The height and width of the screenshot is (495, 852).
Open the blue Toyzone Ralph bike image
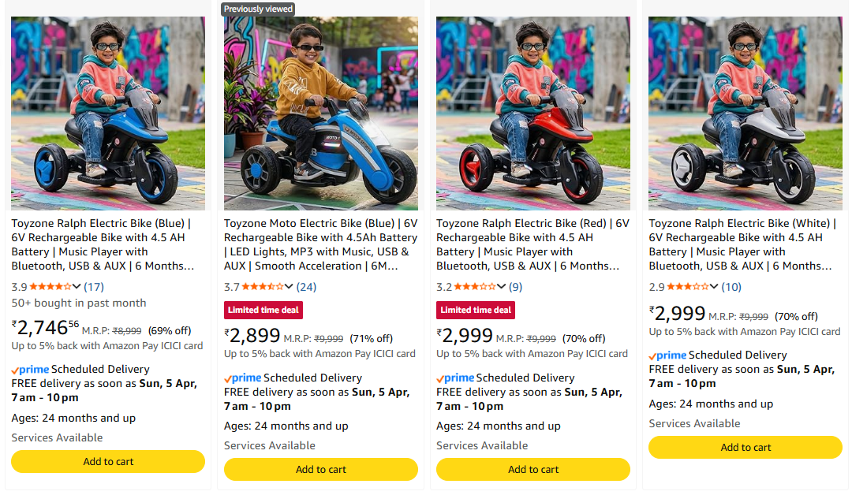[108, 114]
